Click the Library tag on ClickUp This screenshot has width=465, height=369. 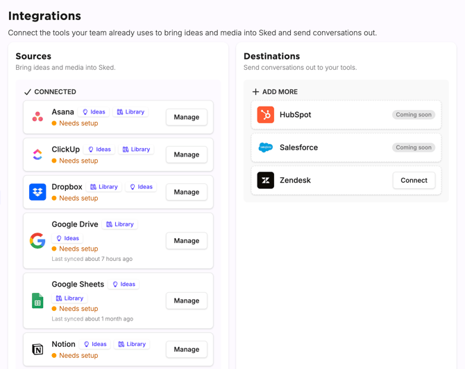point(136,150)
